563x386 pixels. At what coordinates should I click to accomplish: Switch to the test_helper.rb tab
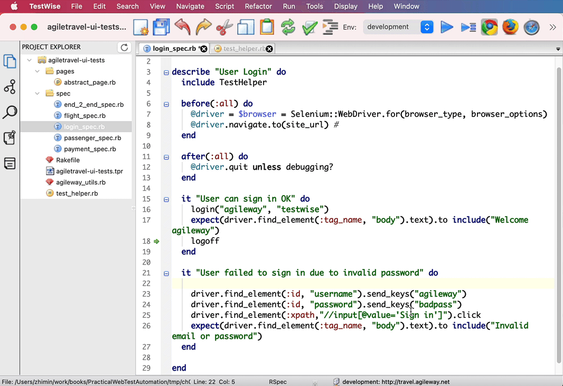tap(240, 48)
